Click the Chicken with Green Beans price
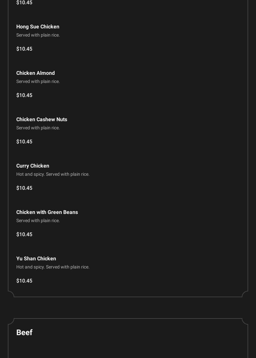 [x=24, y=235]
